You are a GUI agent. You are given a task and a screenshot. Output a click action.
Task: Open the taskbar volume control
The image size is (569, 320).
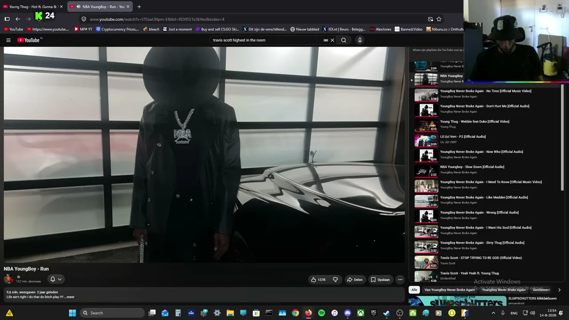pyautogui.click(x=533, y=313)
